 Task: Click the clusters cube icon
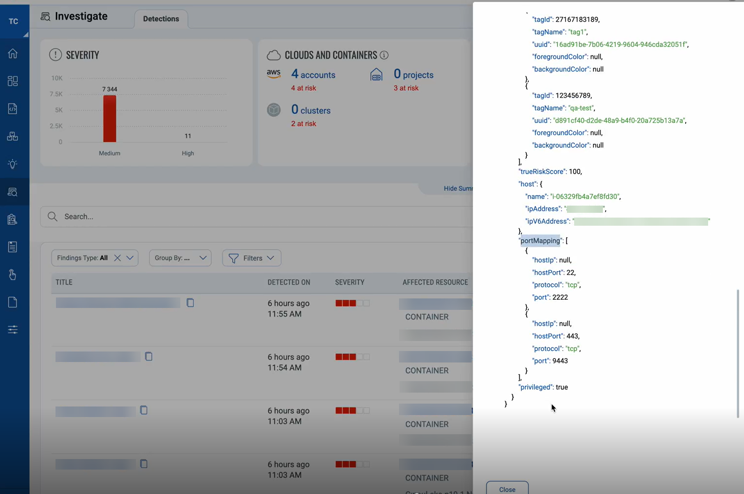pyautogui.click(x=274, y=110)
